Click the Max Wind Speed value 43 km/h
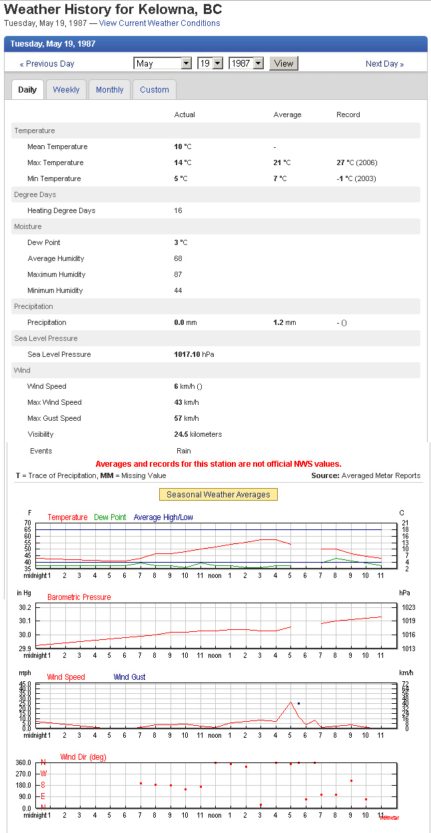Viewport: 431px width, 833px height. tap(187, 402)
